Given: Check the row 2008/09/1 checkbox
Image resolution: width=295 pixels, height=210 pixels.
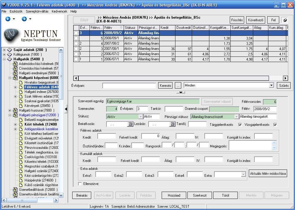Looking at the screenshot, I should click(76, 38).
